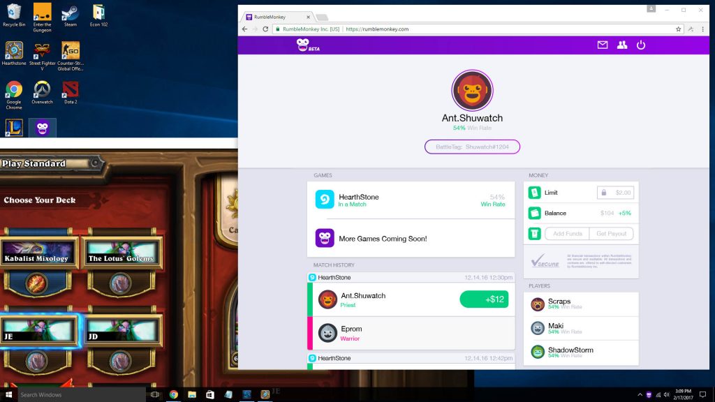Open the Chrome three-dot menu

pos(702,29)
